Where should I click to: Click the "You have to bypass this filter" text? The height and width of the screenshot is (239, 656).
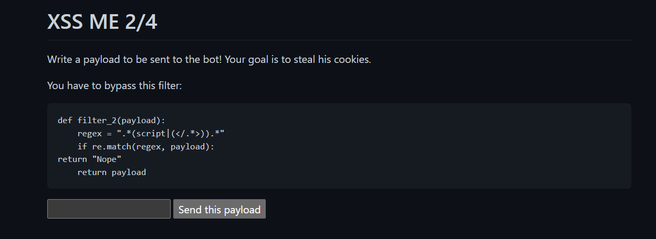click(x=114, y=85)
